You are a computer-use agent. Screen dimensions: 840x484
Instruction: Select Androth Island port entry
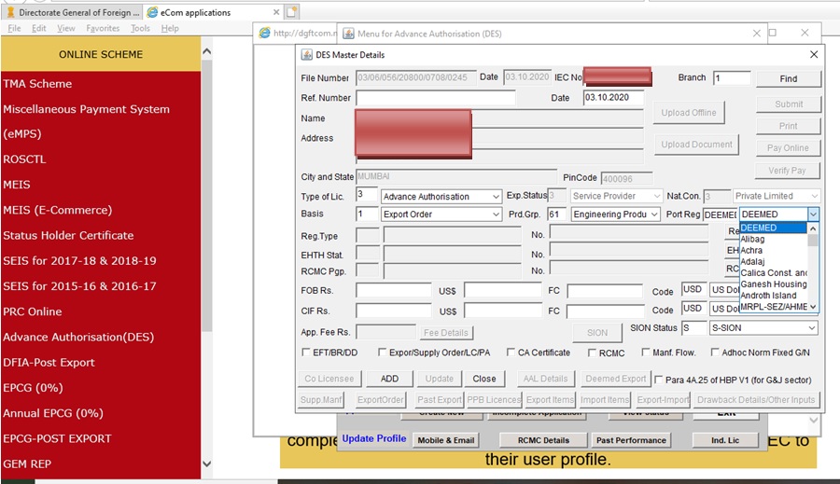[x=773, y=295]
